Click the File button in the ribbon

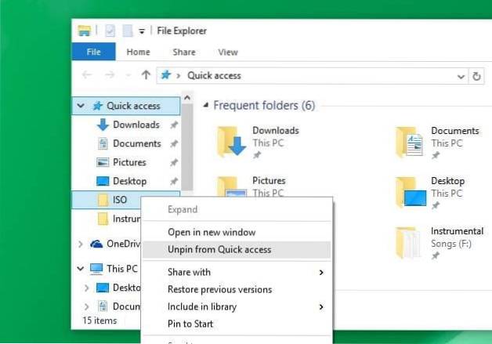[93, 52]
